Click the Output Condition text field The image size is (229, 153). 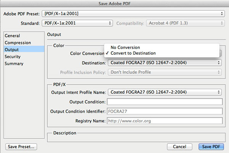tap(165, 102)
